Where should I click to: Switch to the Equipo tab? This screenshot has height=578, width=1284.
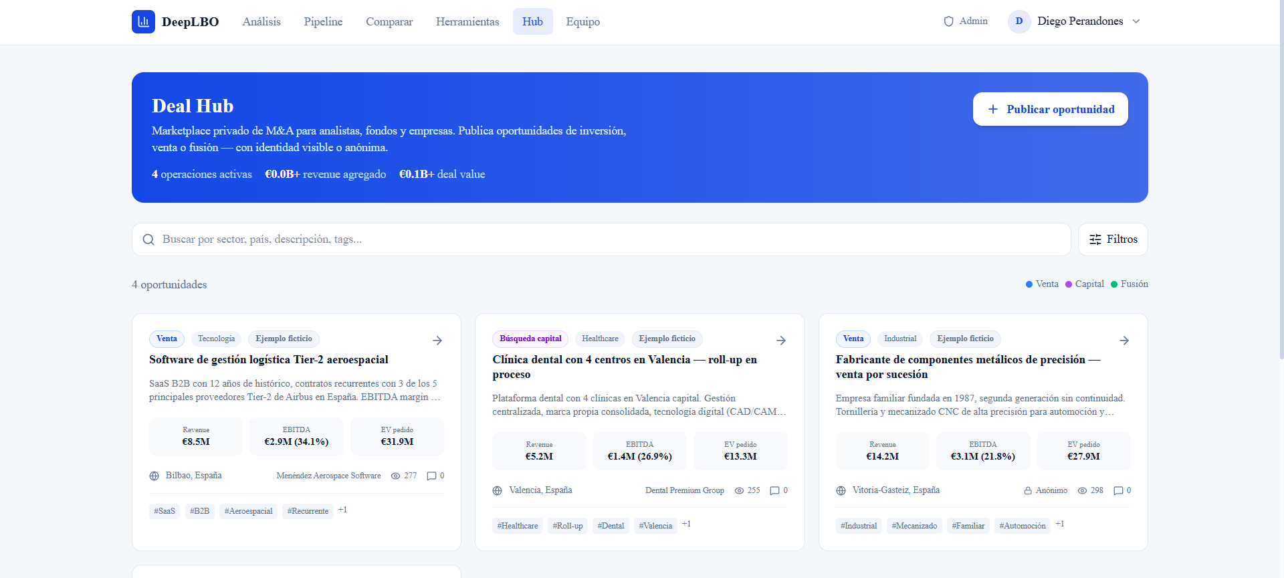[582, 21]
